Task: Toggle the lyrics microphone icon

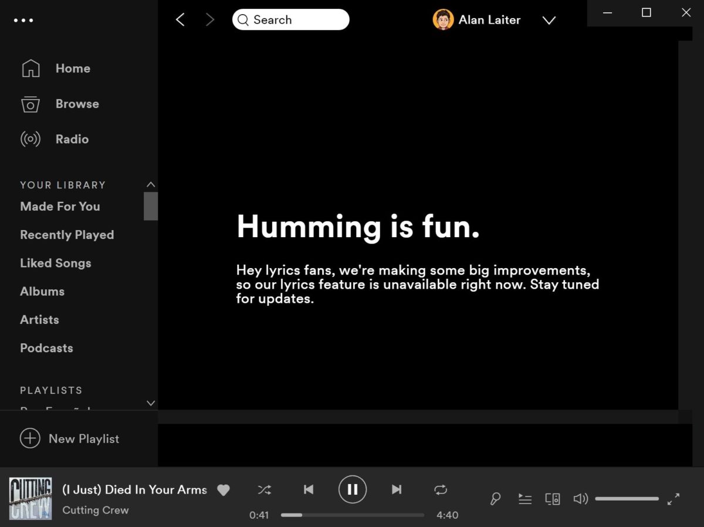Action: point(496,499)
